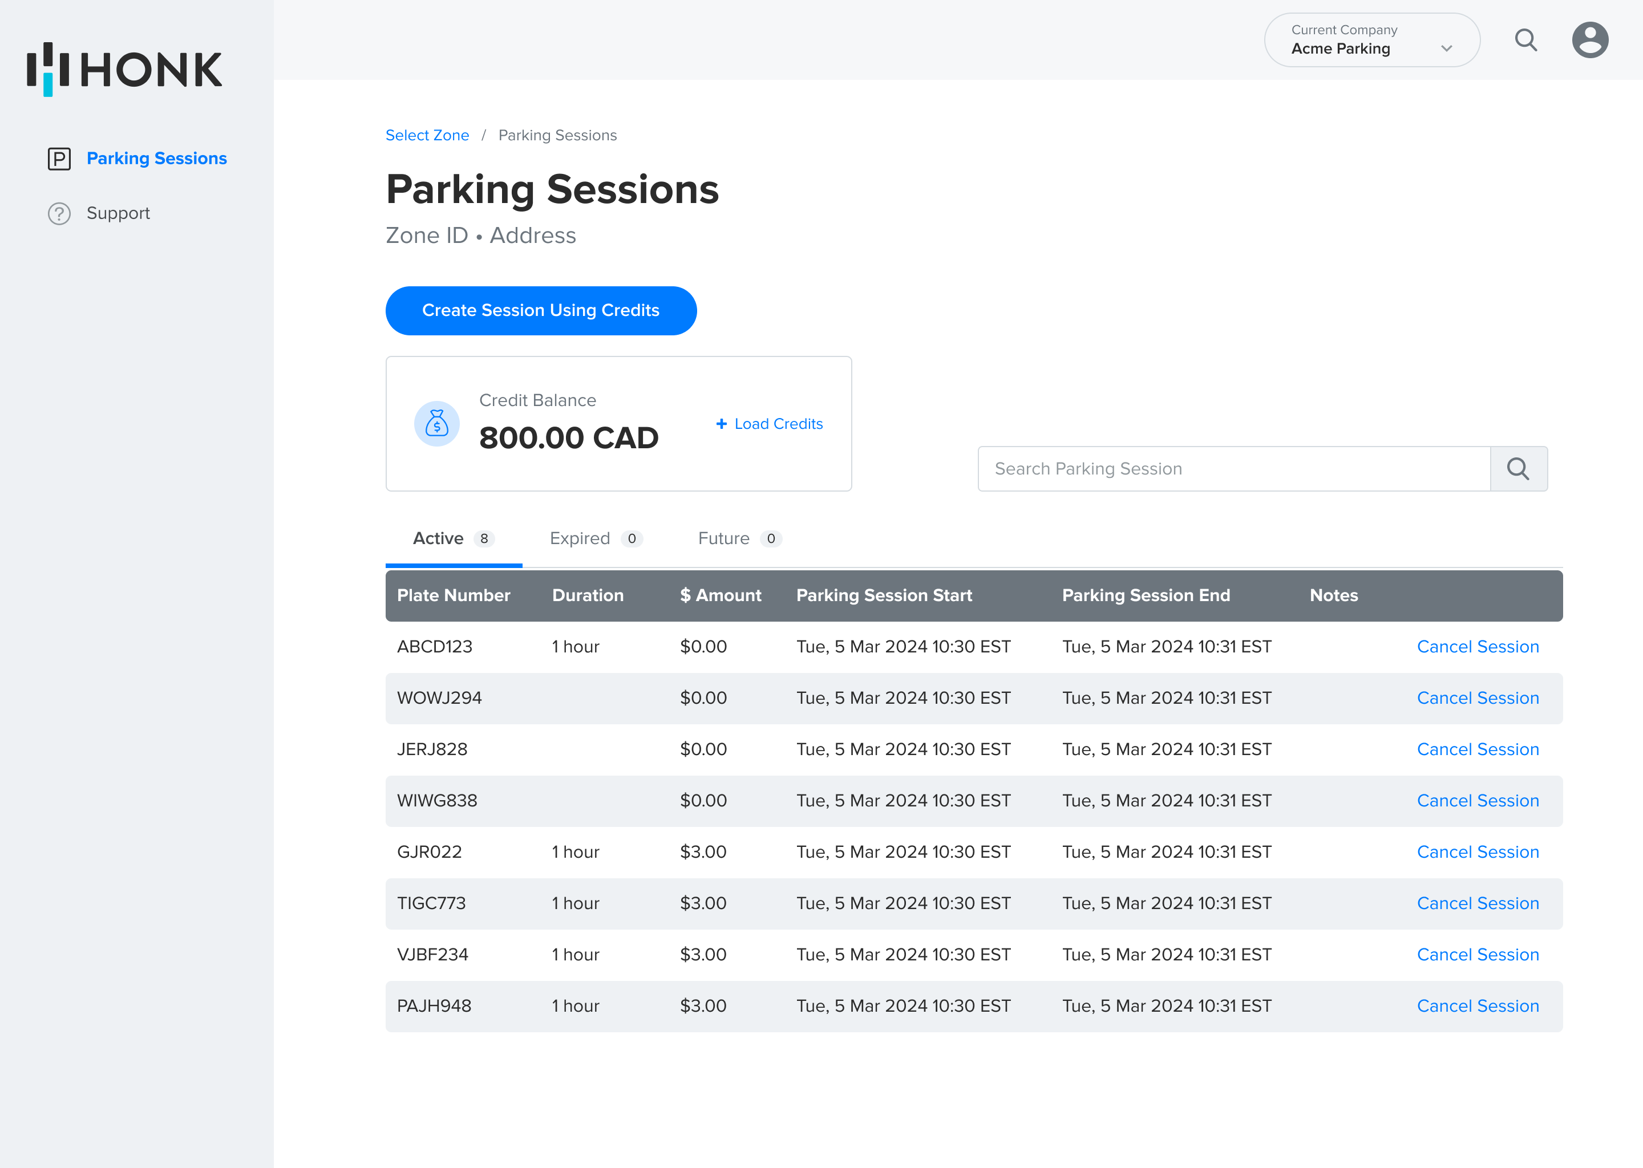Viewport: 1643px width, 1168px height.
Task: Focus the Search Parking Session field
Action: pos(1233,469)
